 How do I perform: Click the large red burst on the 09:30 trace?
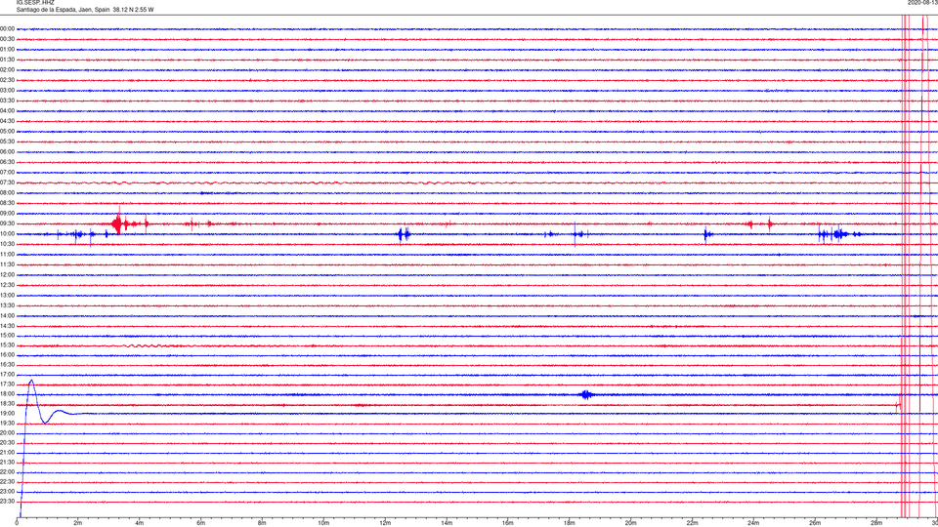tap(118, 224)
